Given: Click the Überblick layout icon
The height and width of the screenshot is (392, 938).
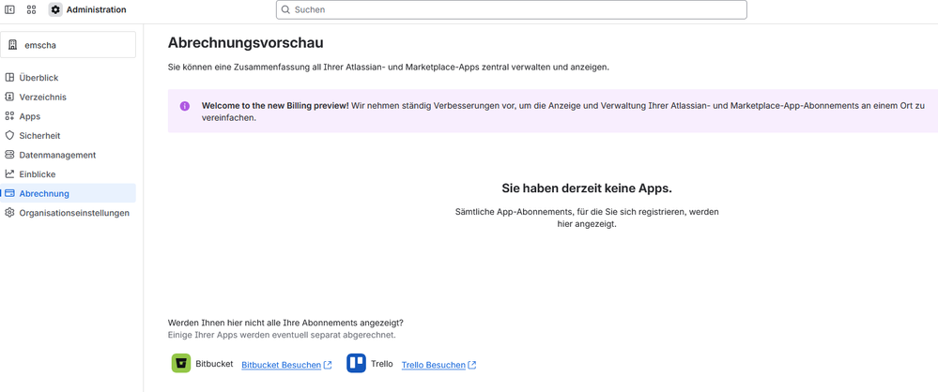Looking at the screenshot, I should click(x=9, y=78).
